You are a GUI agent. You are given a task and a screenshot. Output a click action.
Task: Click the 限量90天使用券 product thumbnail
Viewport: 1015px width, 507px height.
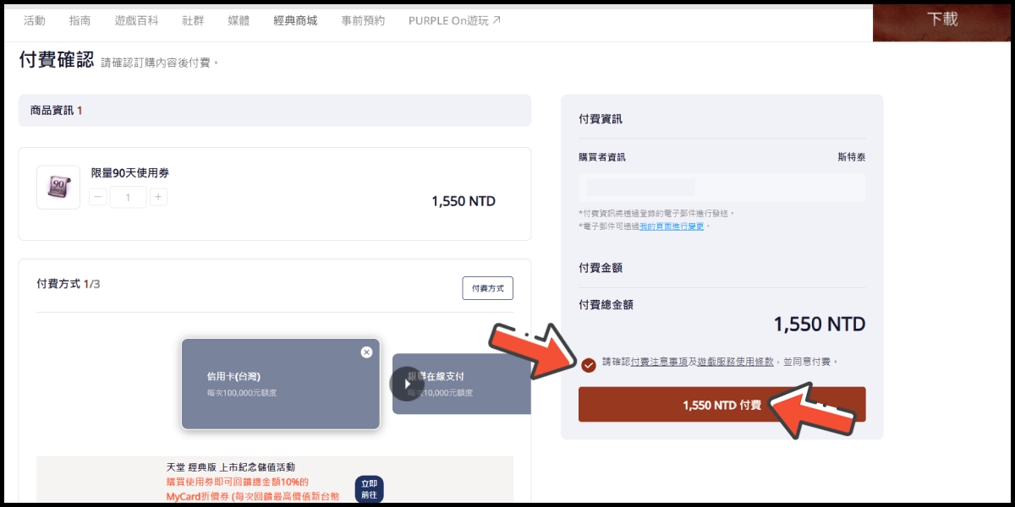(x=58, y=187)
